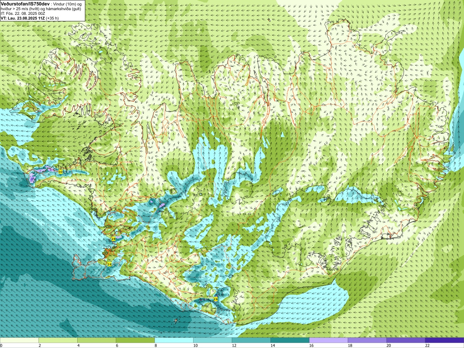Click the yellow gust marker labeled 28
The image size is (464, 348).
[x=113, y=239]
